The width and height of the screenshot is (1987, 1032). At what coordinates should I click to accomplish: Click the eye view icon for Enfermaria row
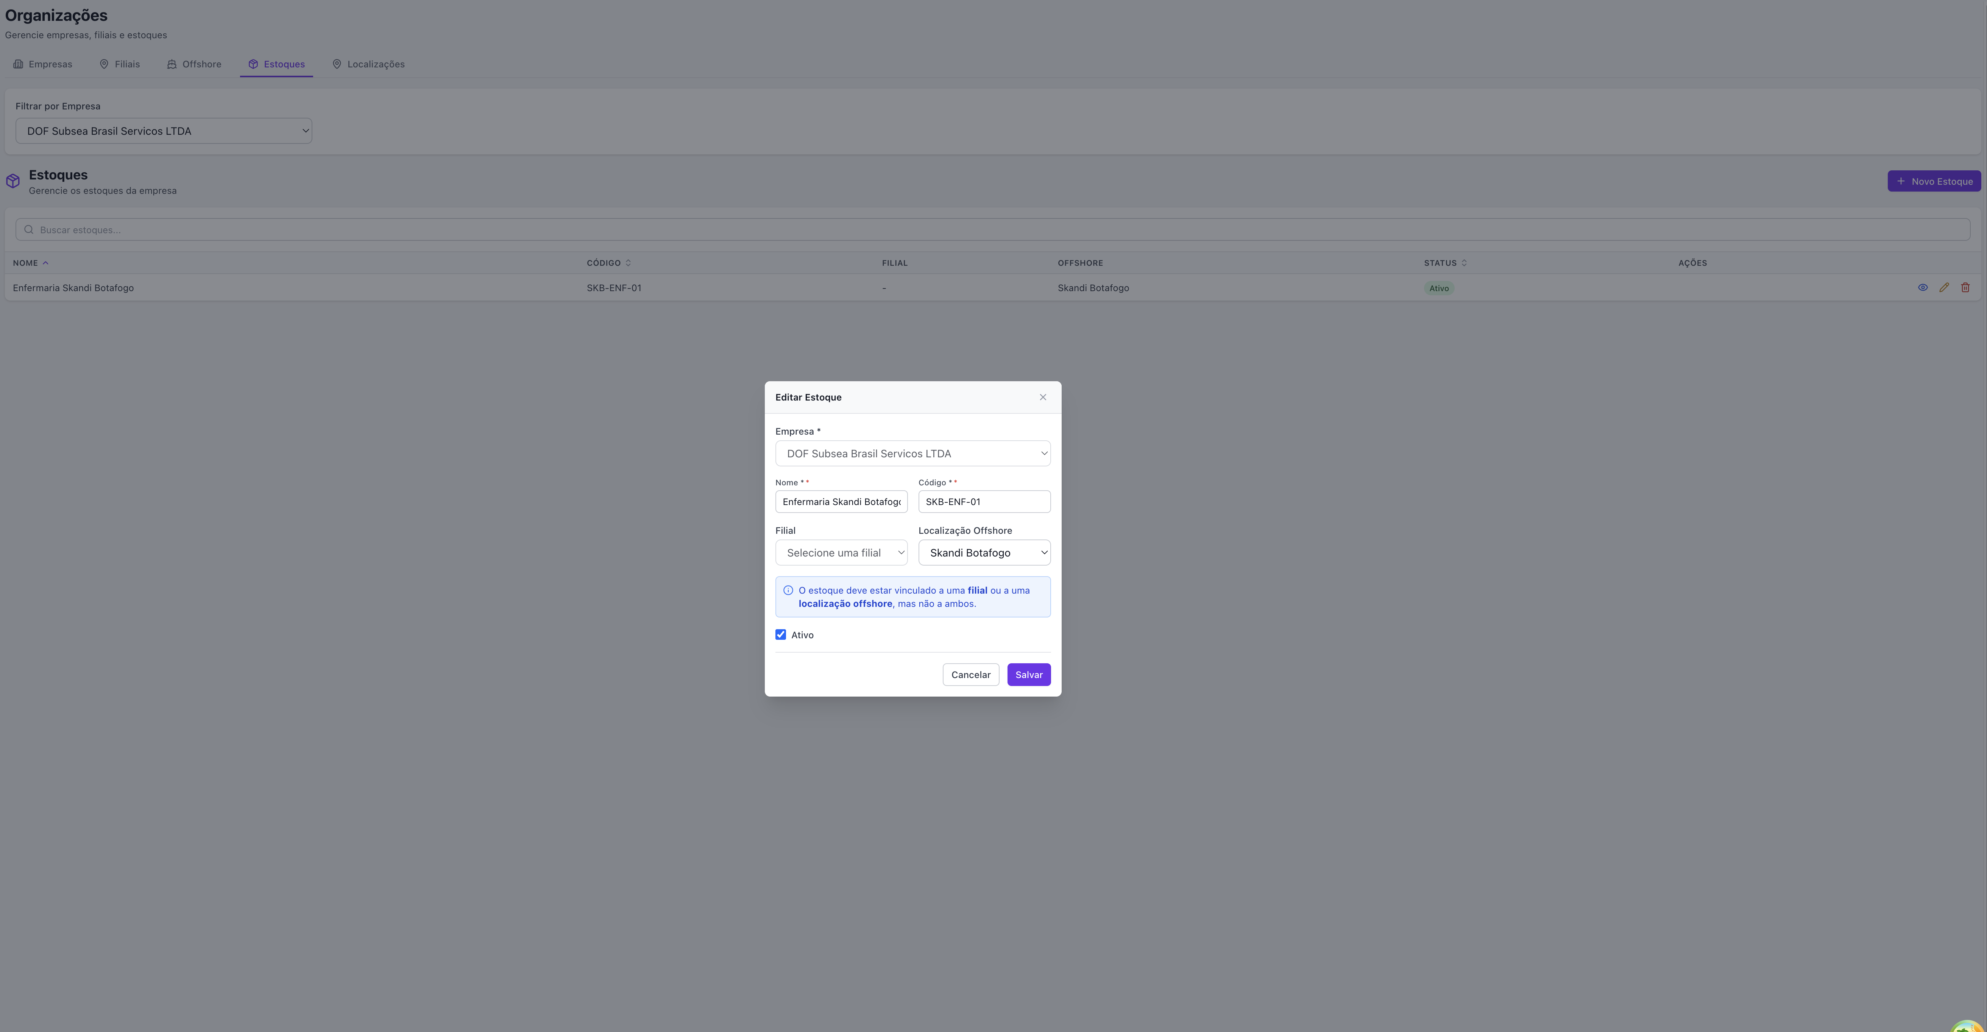1922,288
